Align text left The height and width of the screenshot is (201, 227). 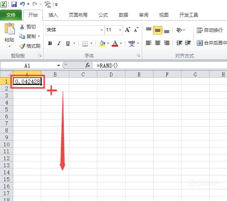149,43
